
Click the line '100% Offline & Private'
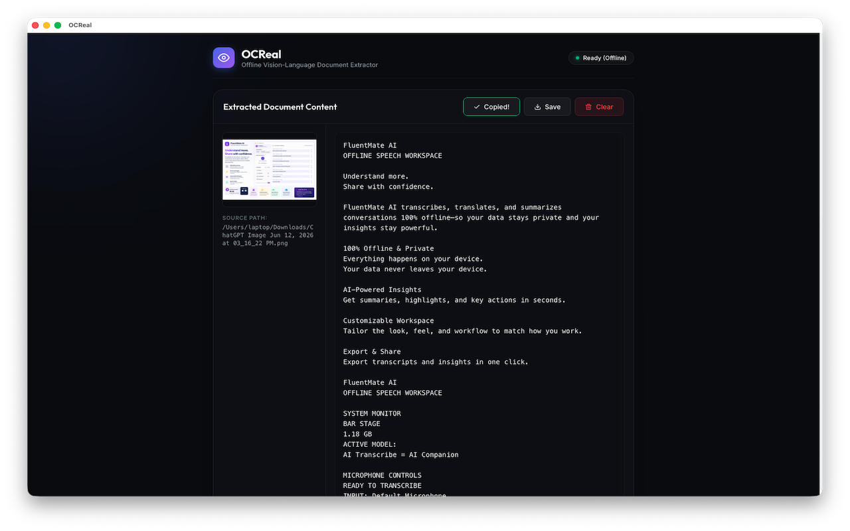(388, 248)
